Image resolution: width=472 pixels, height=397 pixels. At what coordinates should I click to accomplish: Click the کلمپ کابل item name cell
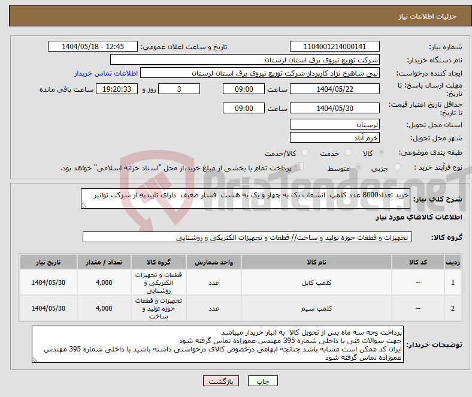[x=316, y=282]
